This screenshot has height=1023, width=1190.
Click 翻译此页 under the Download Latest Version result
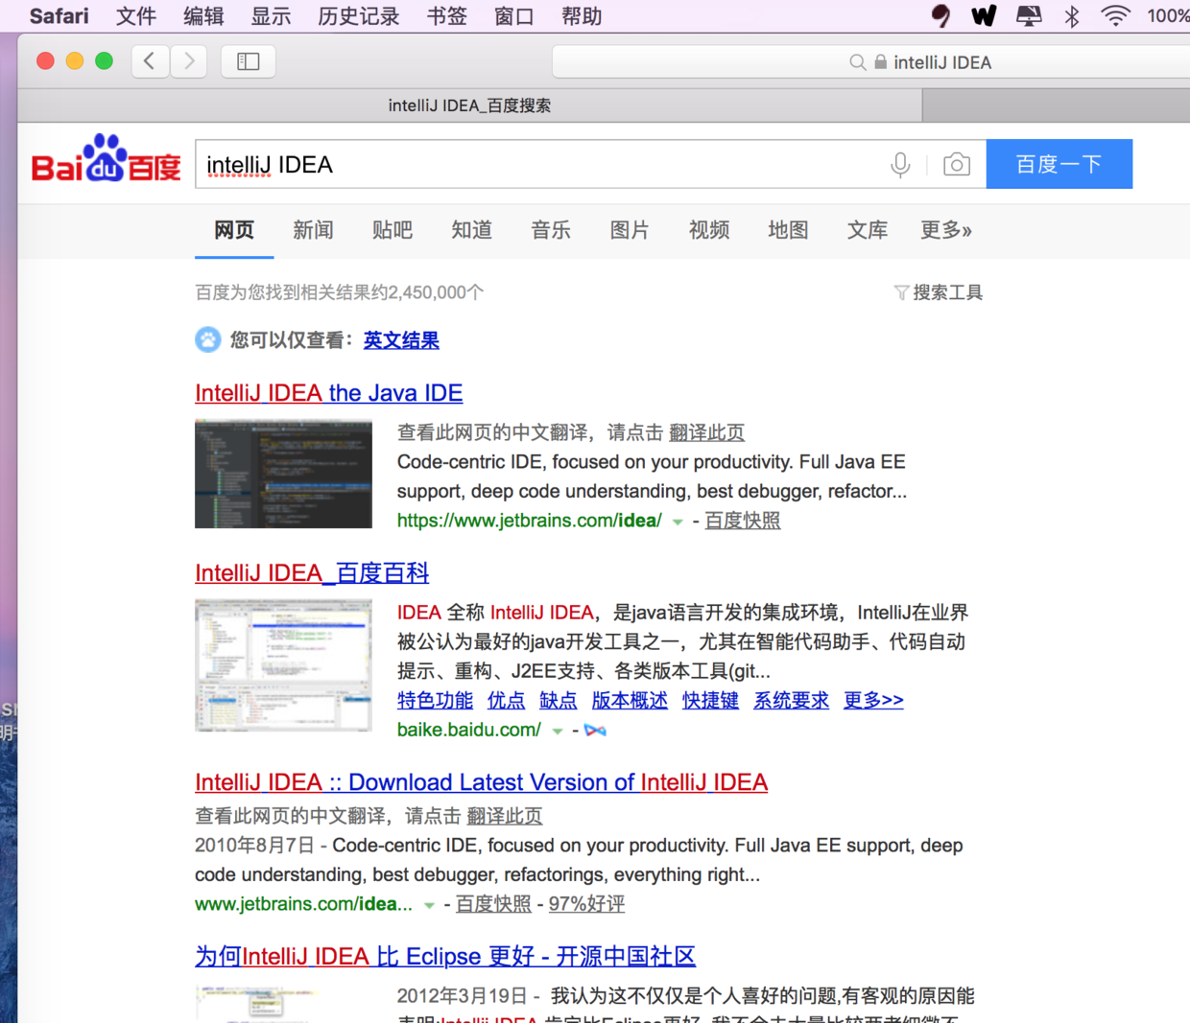coord(505,817)
